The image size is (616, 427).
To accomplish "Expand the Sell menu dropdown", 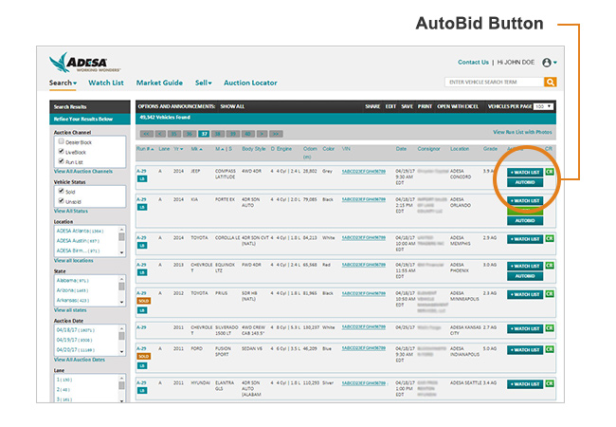I will point(203,84).
